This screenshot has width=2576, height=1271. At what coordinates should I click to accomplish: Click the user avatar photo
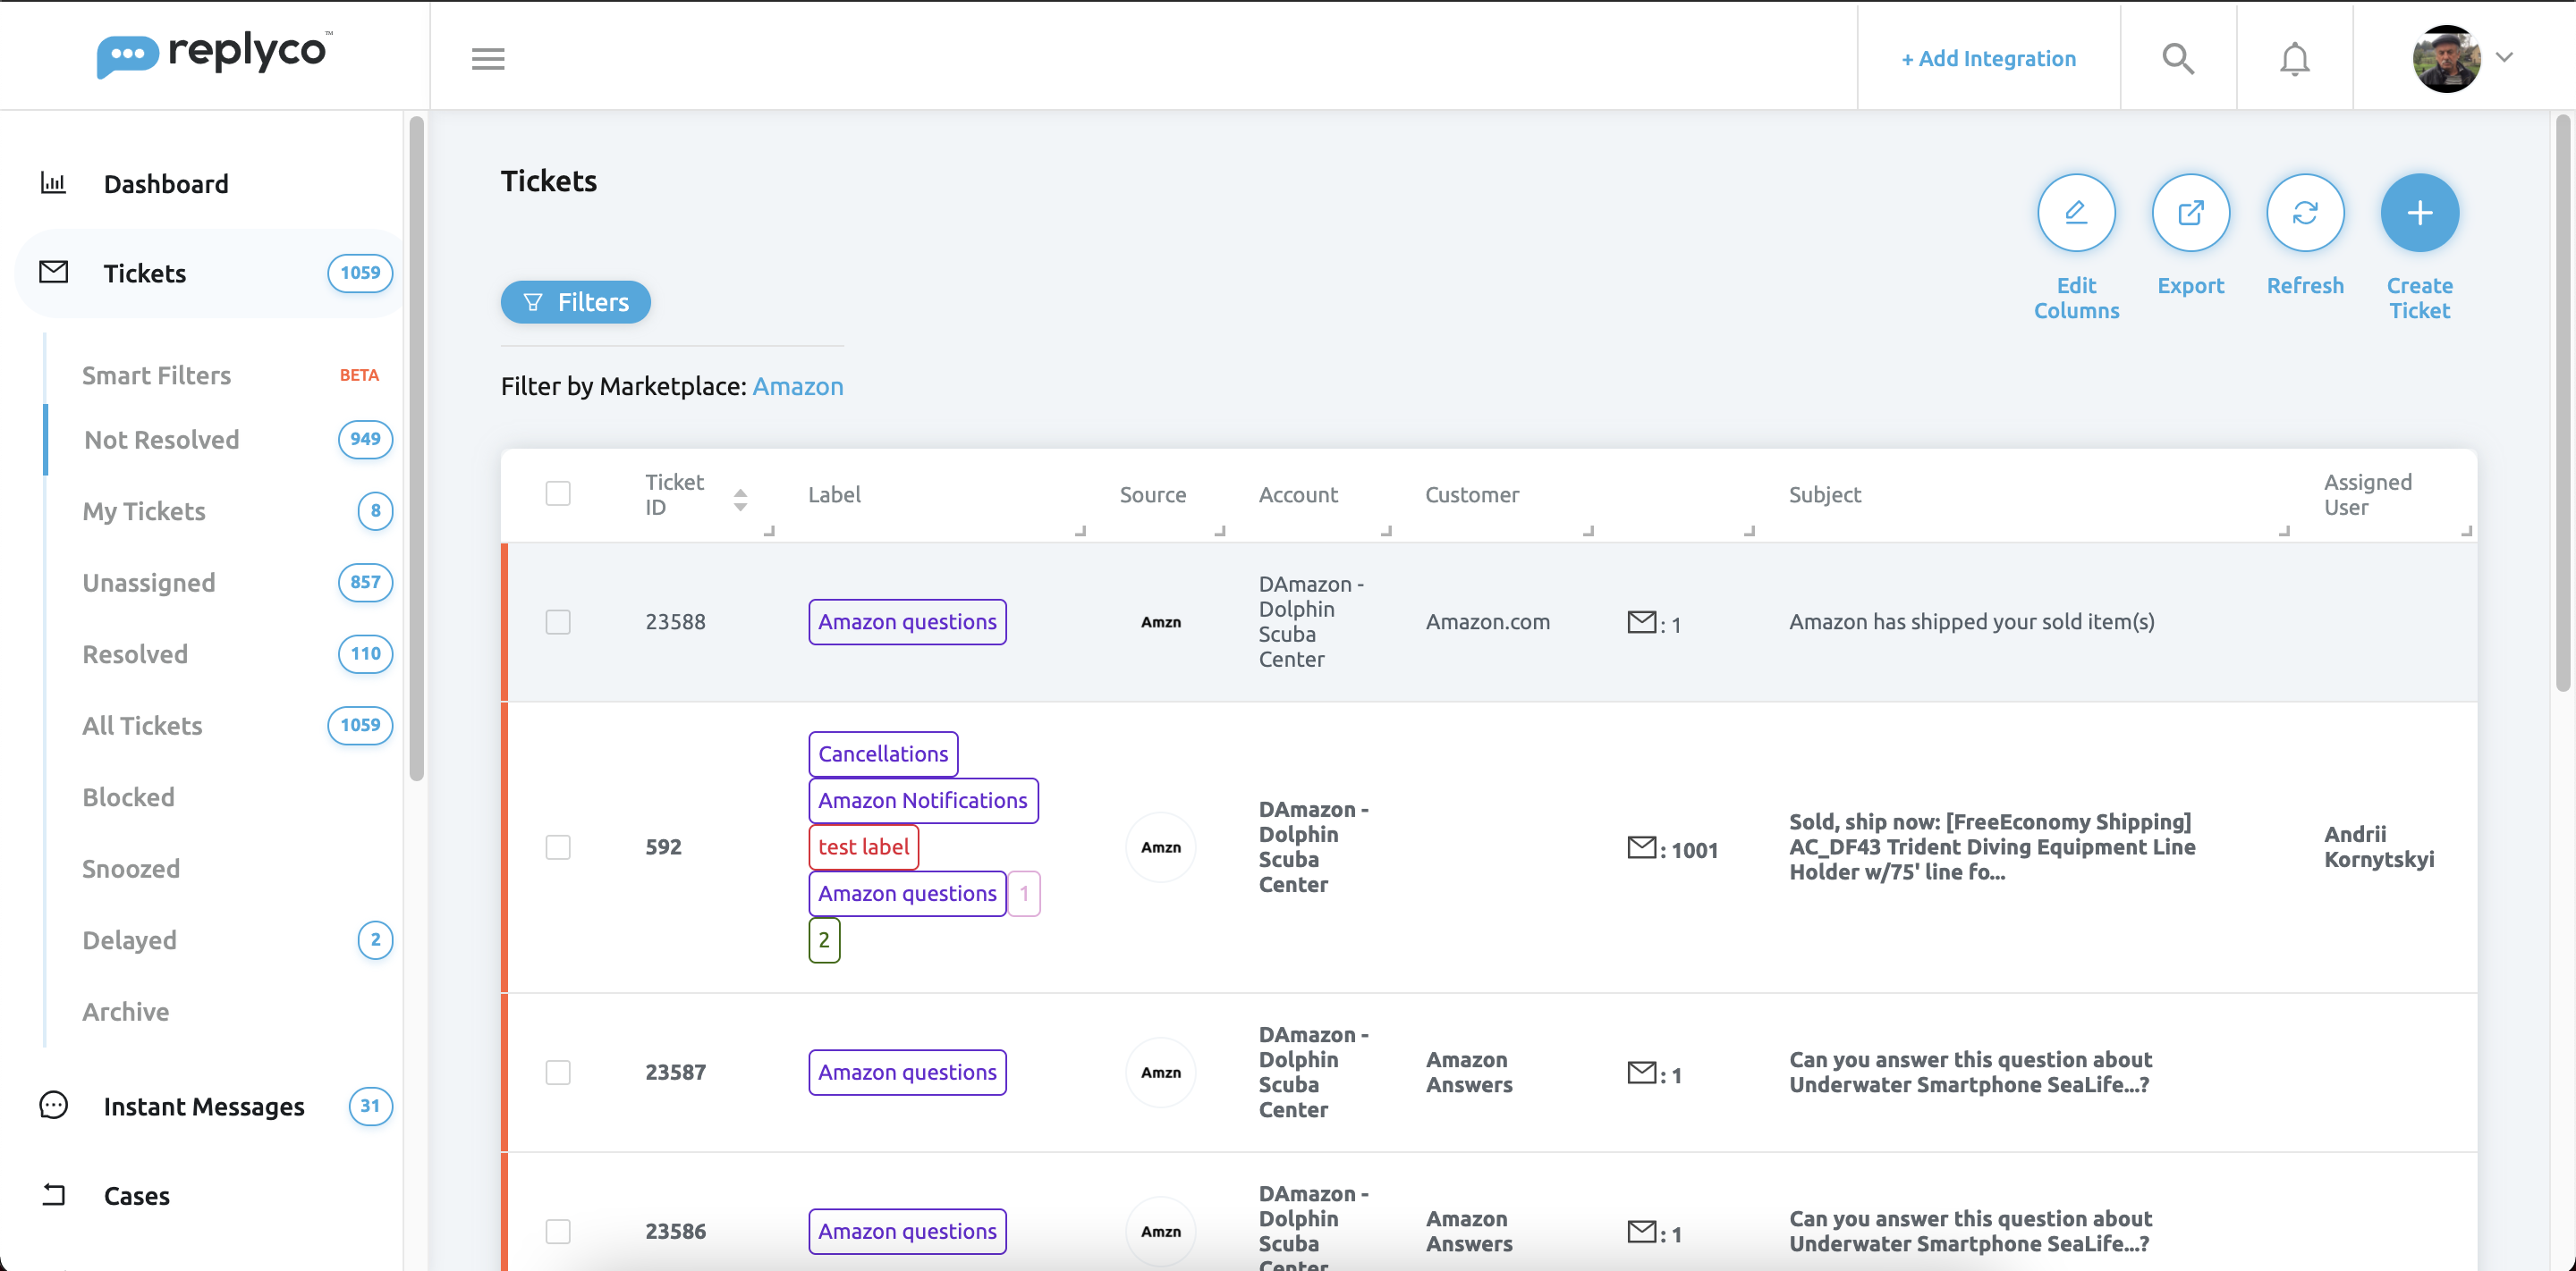(2446, 59)
